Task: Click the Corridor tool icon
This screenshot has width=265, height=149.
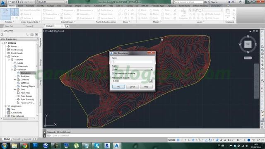Action: click(66, 18)
